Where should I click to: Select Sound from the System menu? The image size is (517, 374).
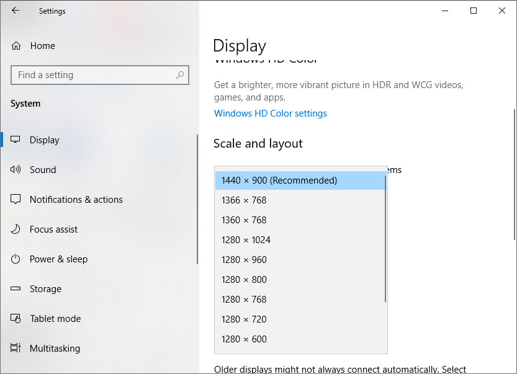[43, 169]
